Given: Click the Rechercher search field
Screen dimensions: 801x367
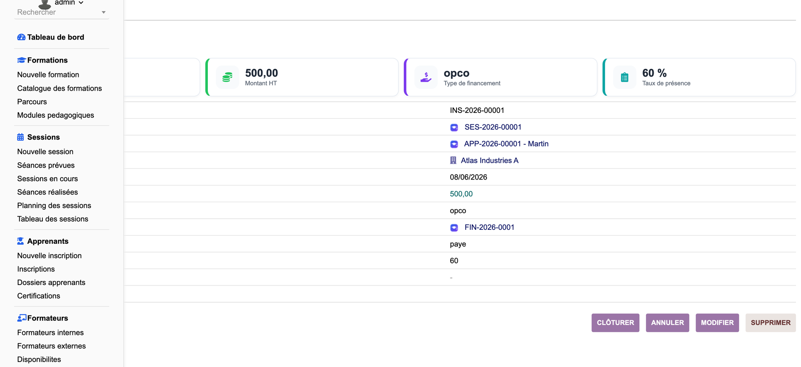Looking at the screenshot, I should (58, 12).
